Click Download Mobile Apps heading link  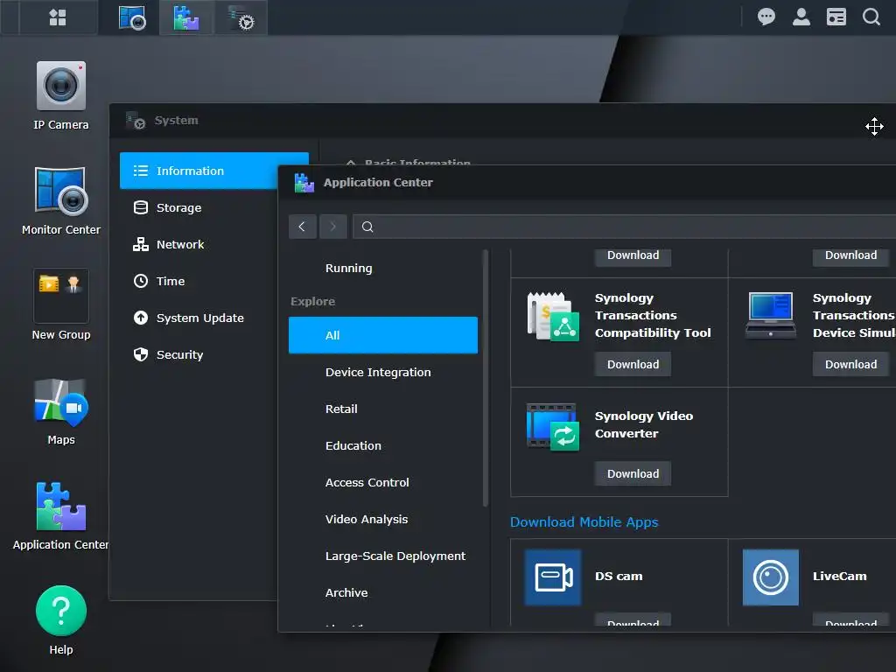click(x=584, y=522)
